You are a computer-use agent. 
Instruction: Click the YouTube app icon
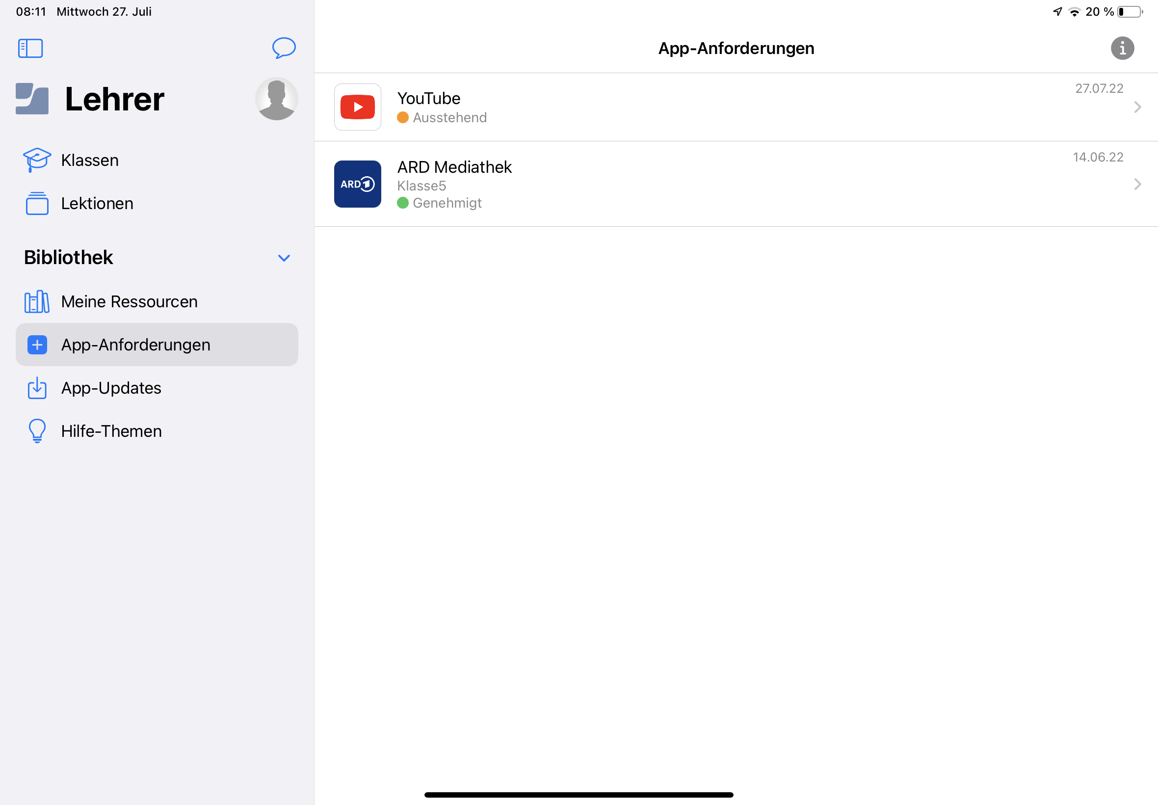pyautogui.click(x=357, y=107)
